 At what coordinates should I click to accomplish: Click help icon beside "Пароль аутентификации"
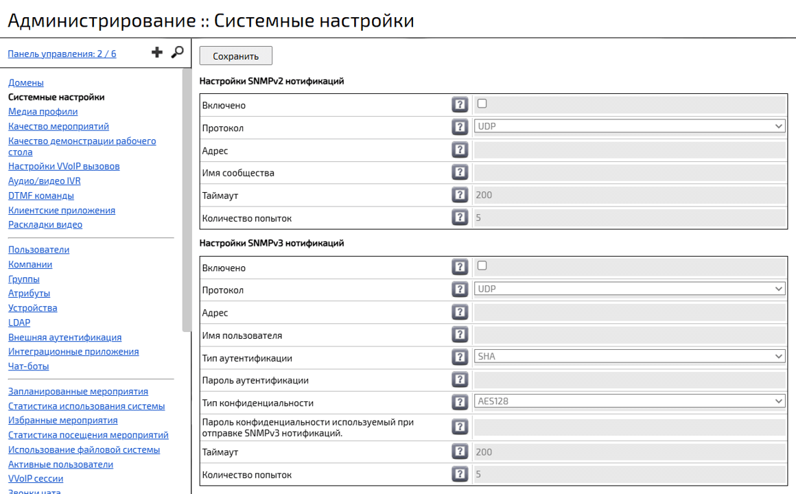(x=460, y=379)
